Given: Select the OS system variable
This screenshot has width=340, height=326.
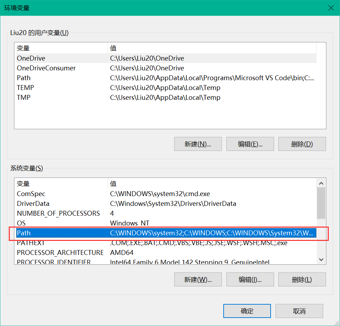Looking at the screenshot, I should click(x=53, y=223).
